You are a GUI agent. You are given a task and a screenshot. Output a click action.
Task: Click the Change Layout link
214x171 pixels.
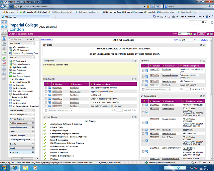(201, 40)
